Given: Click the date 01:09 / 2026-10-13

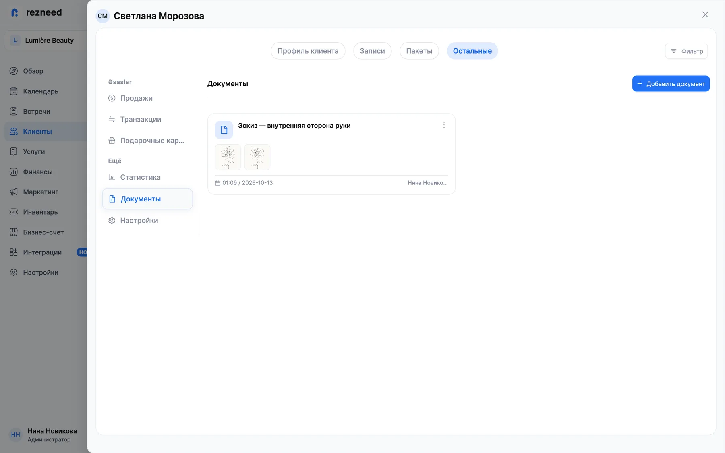Looking at the screenshot, I should click(247, 183).
